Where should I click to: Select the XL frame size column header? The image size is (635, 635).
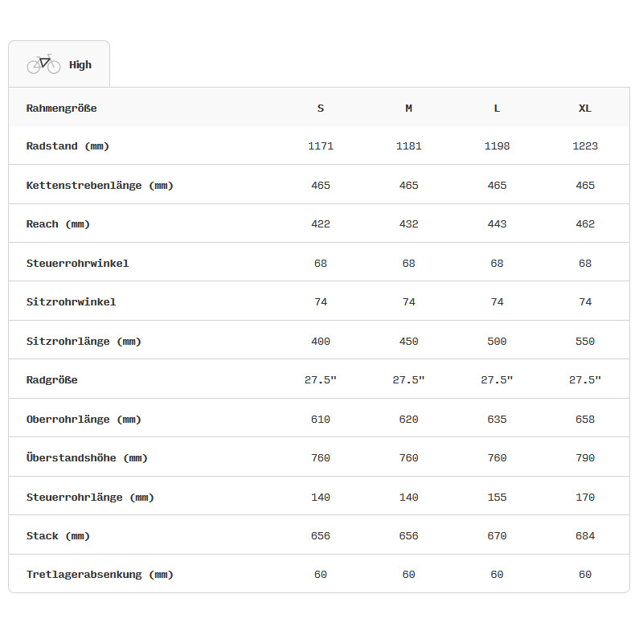click(x=585, y=108)
